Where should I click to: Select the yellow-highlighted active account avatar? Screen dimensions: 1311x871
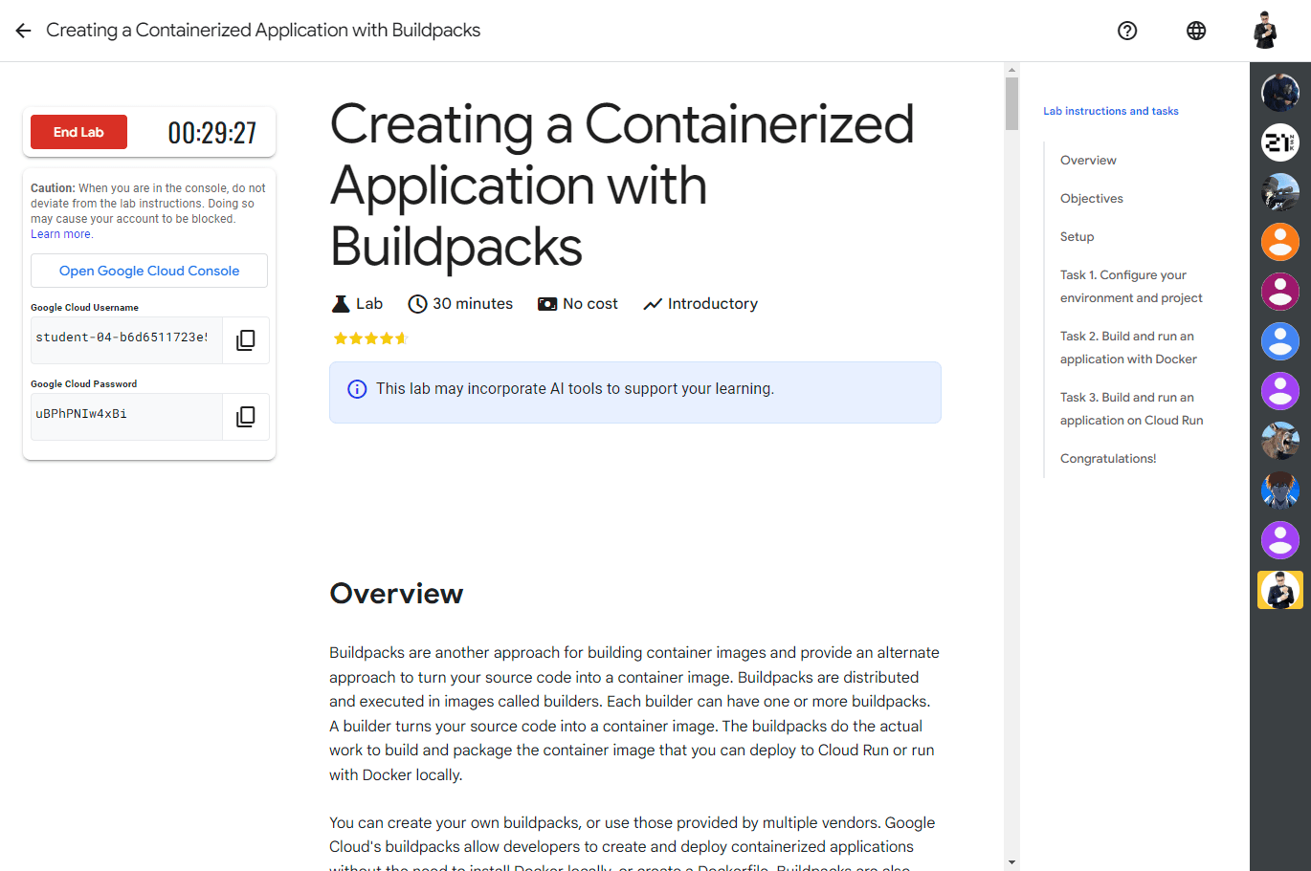tap(1280, 590)
